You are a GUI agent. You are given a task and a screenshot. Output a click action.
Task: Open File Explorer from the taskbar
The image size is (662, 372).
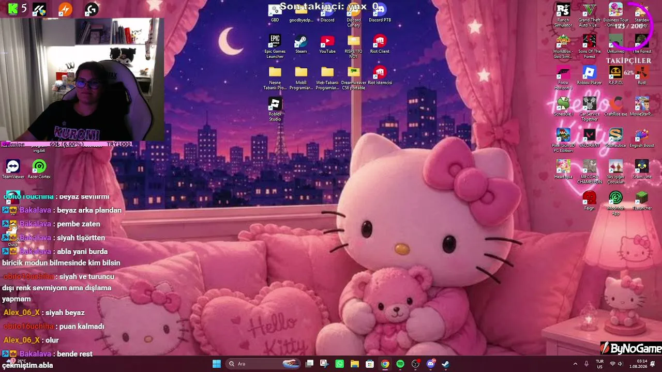pos(355,364)
